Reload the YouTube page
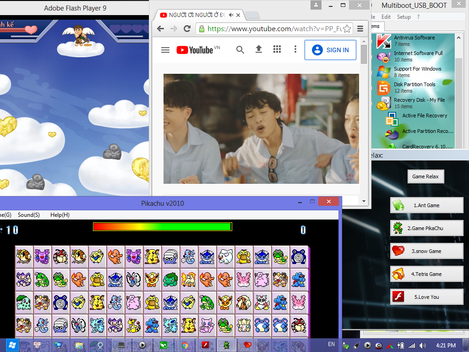Screen dimensions: 469x352 coord(187,29)
